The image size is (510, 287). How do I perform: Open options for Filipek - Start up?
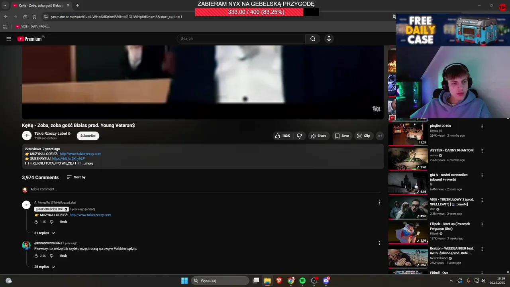pyautogui.click(x=482, y=224)
